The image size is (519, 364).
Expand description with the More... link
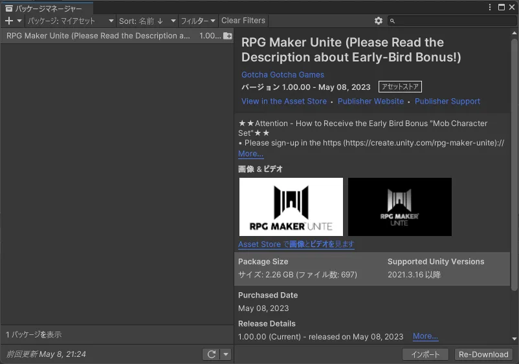pyautogui.click(x=250, y=154)
